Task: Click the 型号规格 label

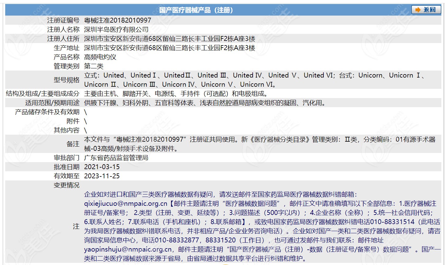Action: [x=66, y=80]
